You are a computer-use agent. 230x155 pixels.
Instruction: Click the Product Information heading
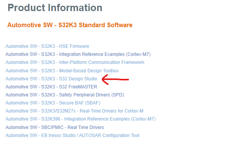tap(55, 8)
